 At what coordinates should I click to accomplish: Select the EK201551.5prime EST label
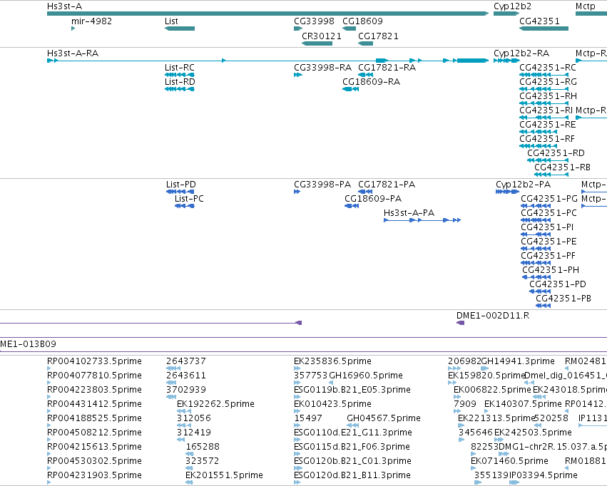(224, 476)
